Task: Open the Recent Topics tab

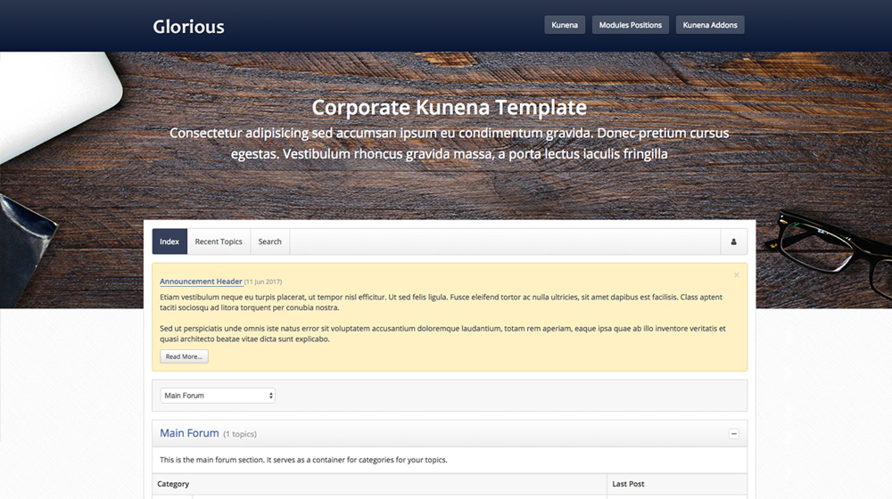Action: (219, 241)
